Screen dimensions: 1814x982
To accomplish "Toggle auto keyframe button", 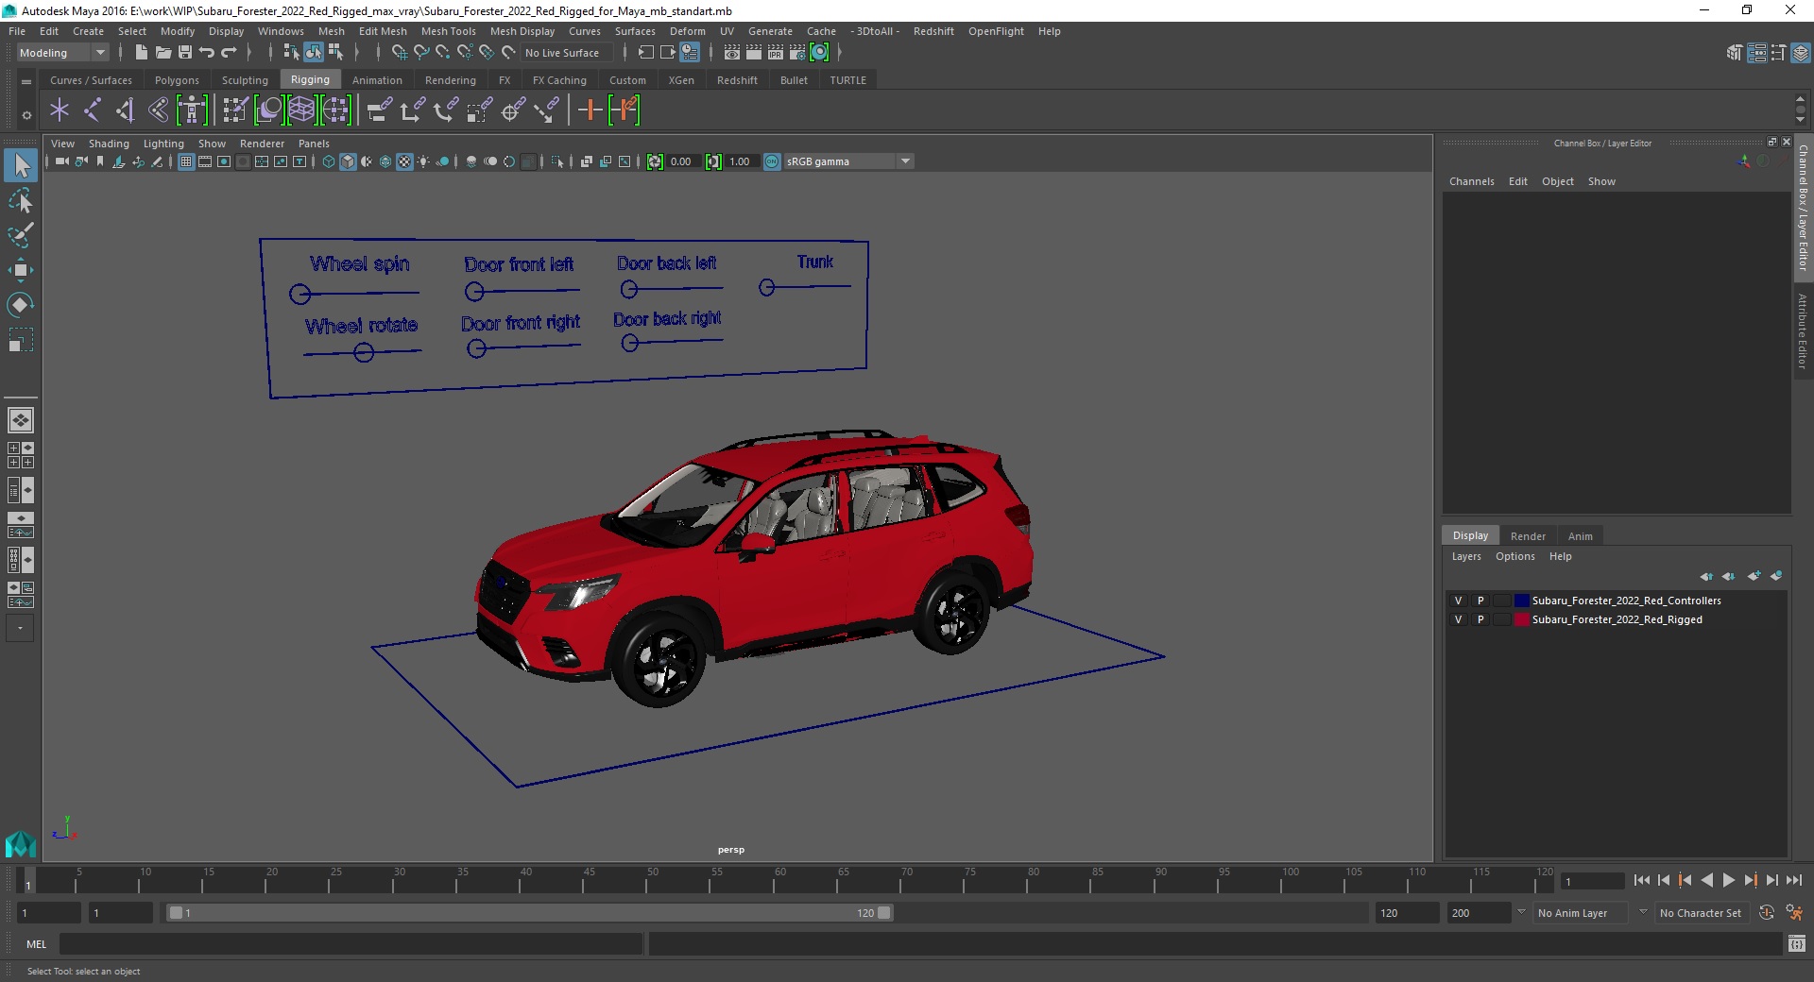I will [1766, 913].
